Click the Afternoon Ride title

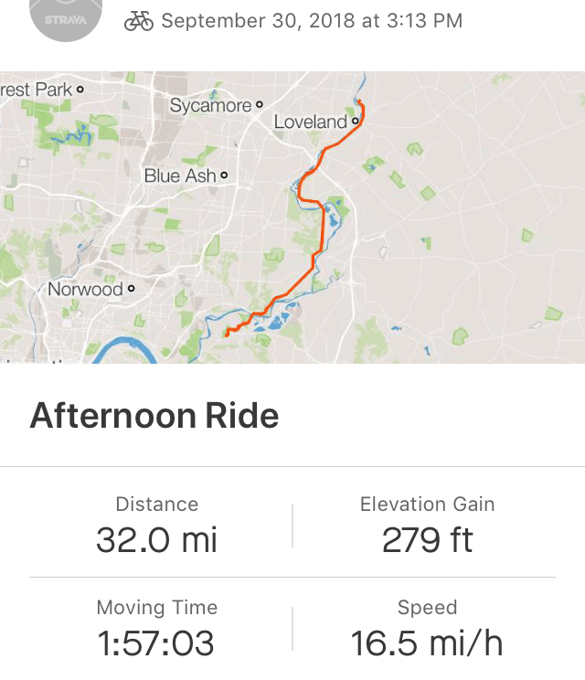pos(154,416)
